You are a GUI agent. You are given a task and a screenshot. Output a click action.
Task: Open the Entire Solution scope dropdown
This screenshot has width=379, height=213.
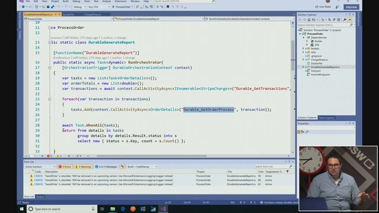[40, 167]
